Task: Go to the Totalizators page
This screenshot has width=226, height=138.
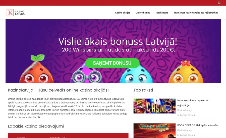Action: 162,13
